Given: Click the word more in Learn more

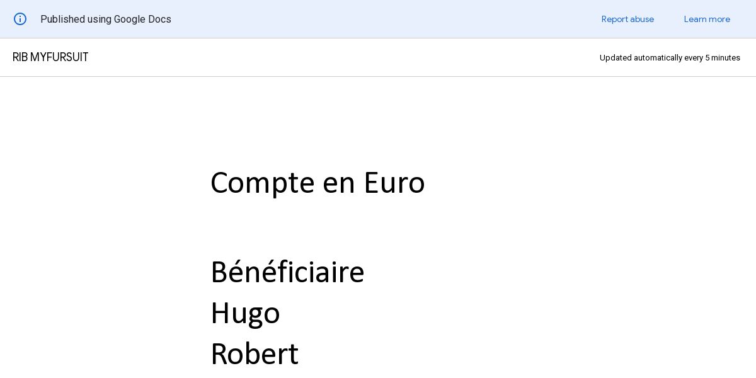Looking at the screenshot, I should [719, 19].
